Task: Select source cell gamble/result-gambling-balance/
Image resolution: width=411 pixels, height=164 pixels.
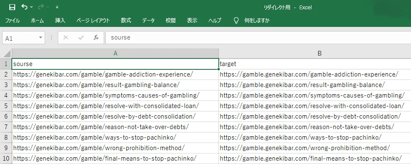Action: point(115,85)
